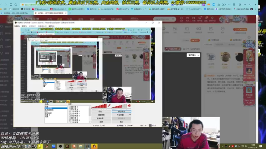
Task: Open new browser tab with plus
Action: click(70, 13)
